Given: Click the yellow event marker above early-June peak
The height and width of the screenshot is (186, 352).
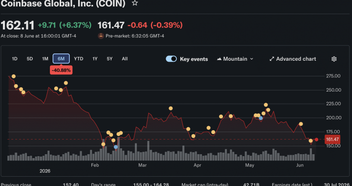Looking at the screenshot, I should coord(301,124).
